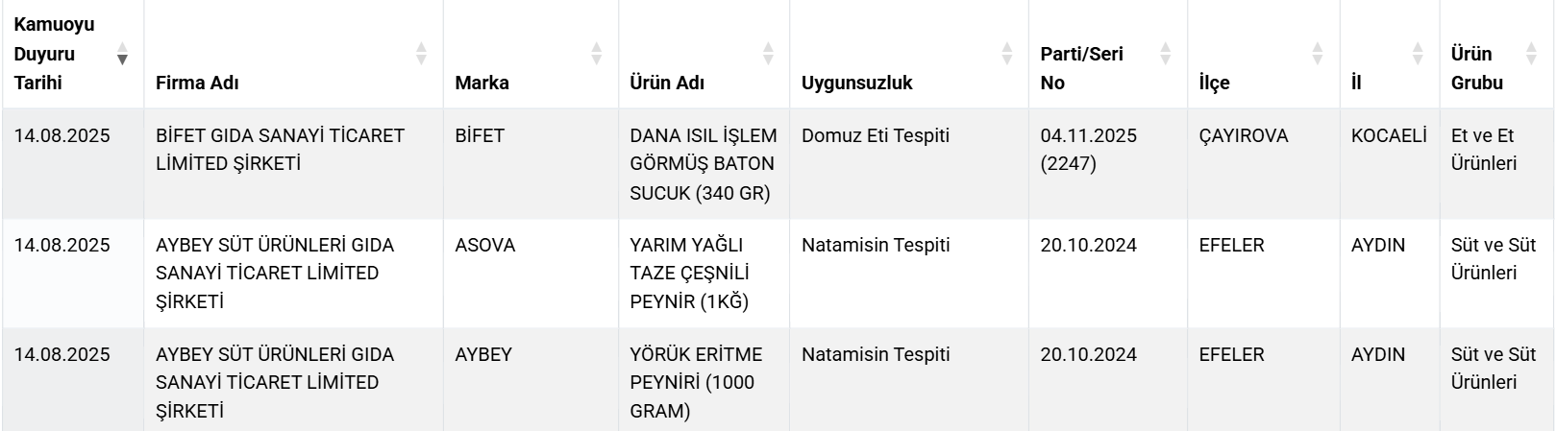Click Uygunsuzluk column sort arrows
Viewport: 1556px width, 431px height.
(1007, 54)
